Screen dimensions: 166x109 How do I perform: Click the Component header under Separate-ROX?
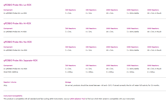click(8, 66)
